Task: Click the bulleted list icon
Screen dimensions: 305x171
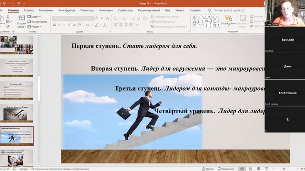Action: point(116,18)
